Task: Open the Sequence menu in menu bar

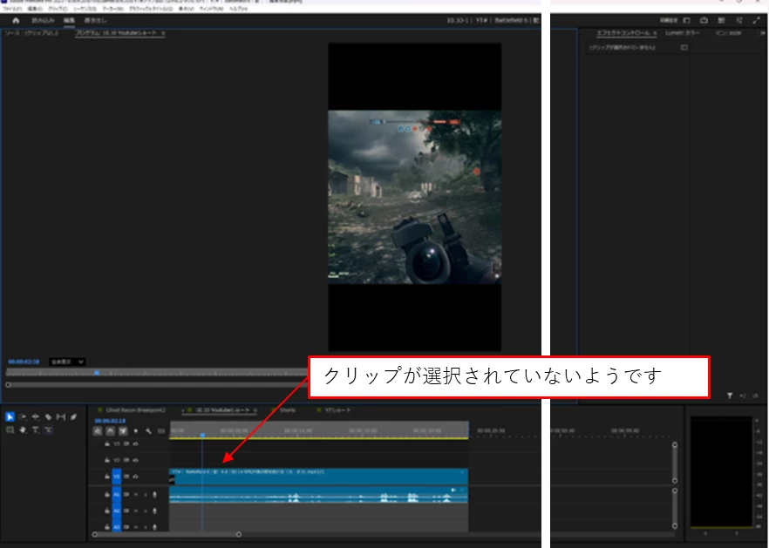Action: point(85,9)
